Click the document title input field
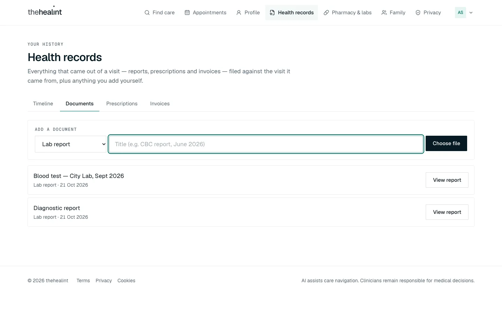This screenshot has height=314, width=502. [266, 144]
